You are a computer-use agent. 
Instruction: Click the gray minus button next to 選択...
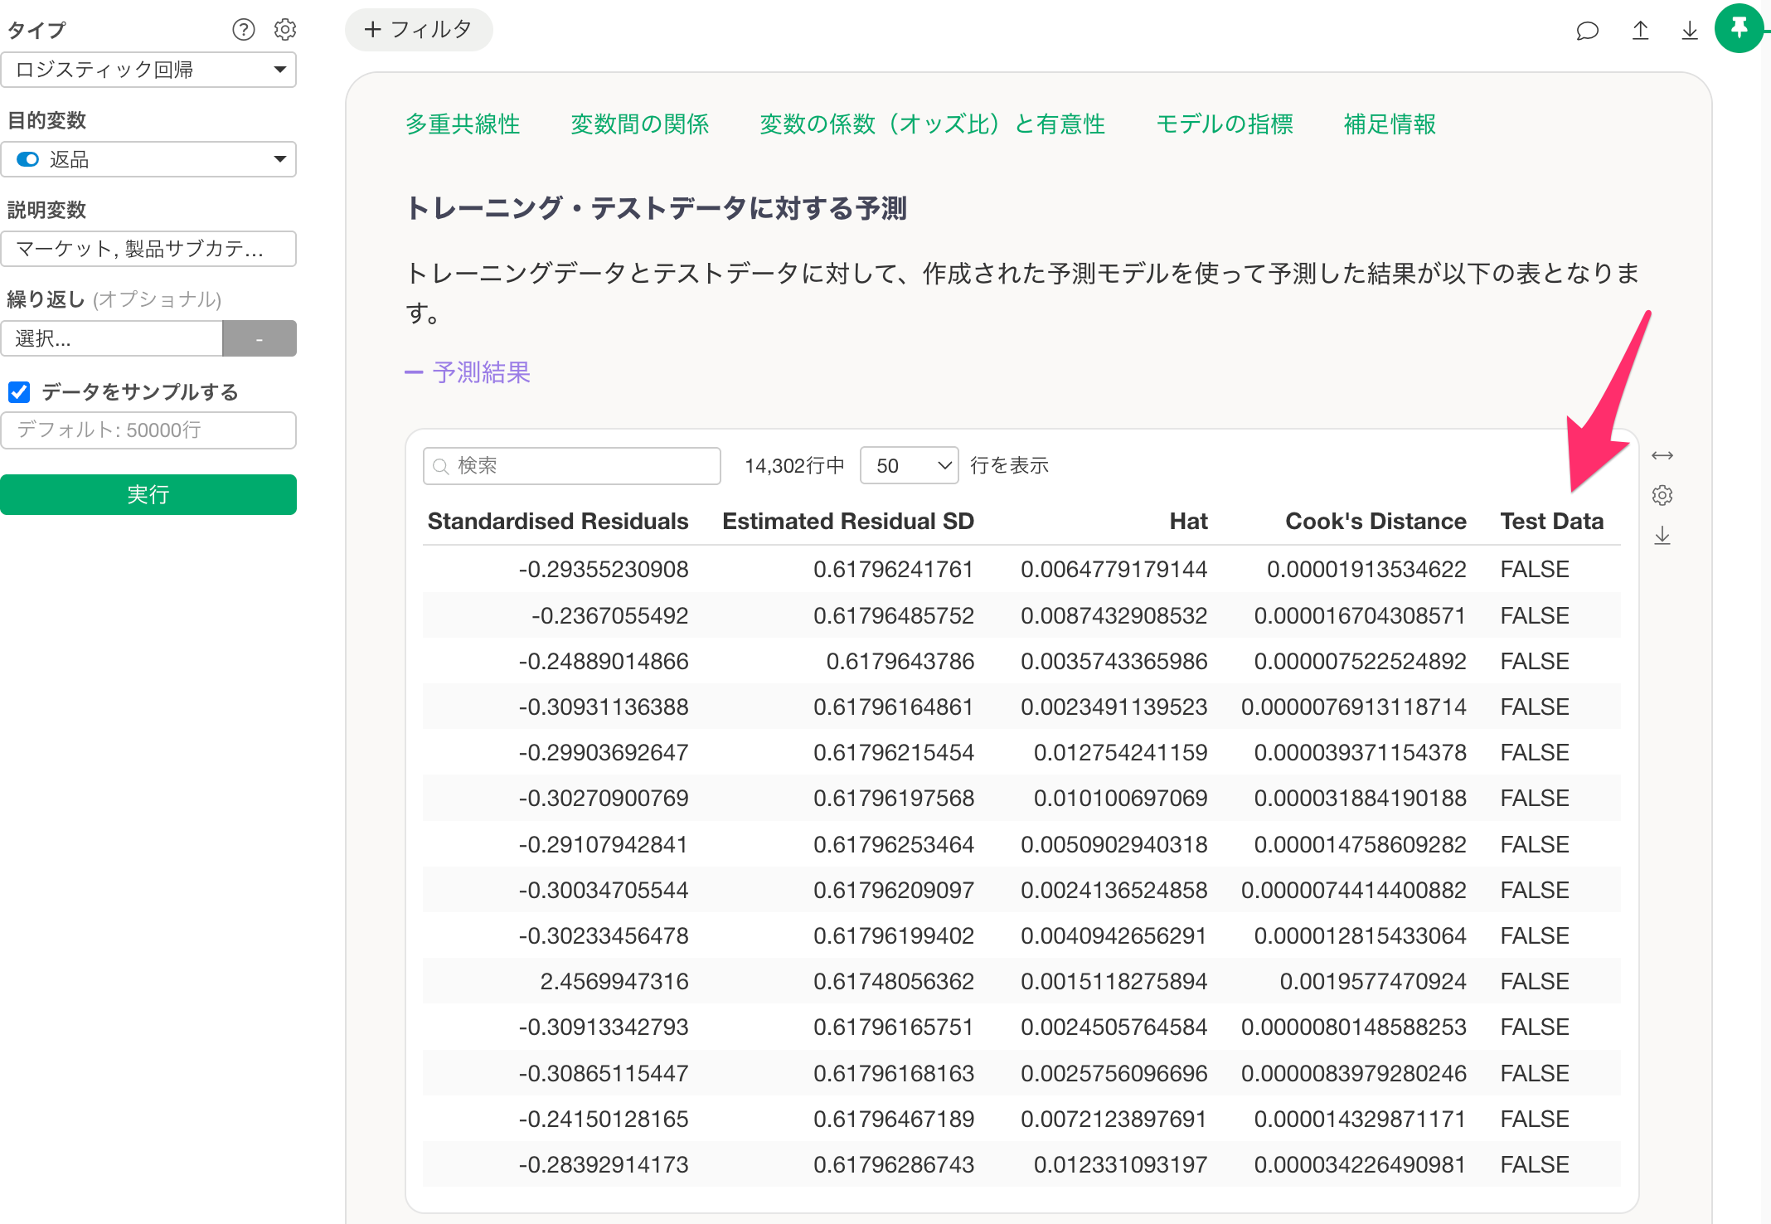coord(260,338)
